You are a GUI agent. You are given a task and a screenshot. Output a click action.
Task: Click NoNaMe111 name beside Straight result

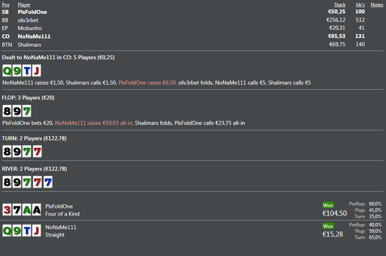pos(61,227)
